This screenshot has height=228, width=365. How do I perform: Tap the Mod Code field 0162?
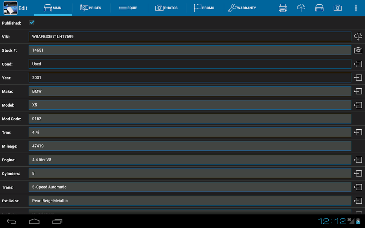tap(190, 119)
